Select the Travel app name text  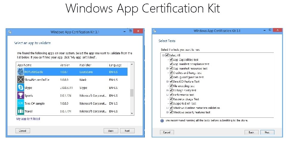[29, 111]
